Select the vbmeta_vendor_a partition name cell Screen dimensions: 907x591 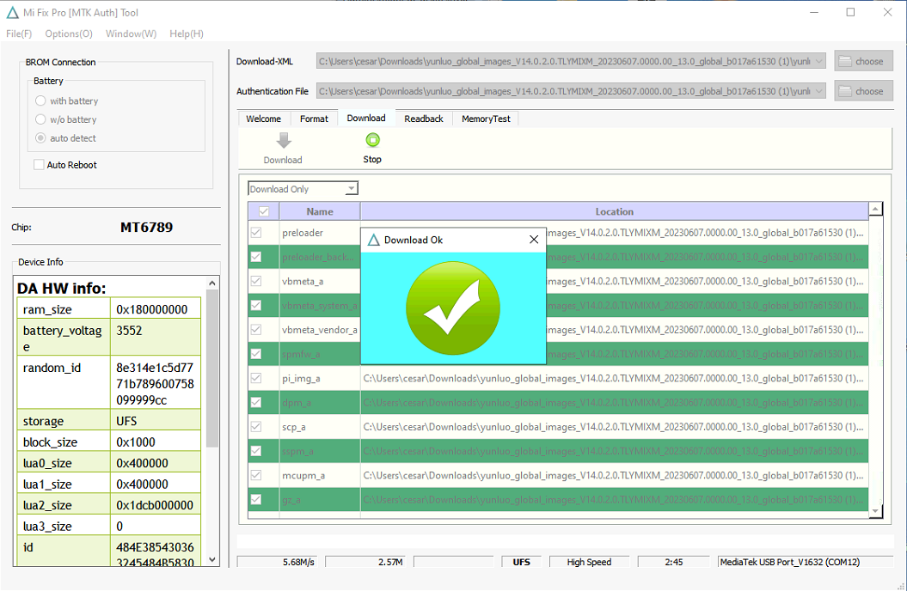[320, 330]
